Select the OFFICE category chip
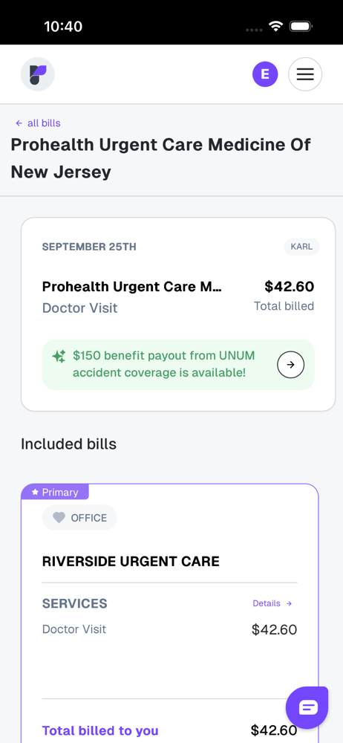 [79, 517]
